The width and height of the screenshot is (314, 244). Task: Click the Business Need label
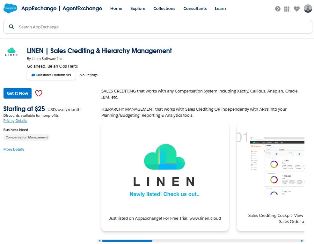16,130
